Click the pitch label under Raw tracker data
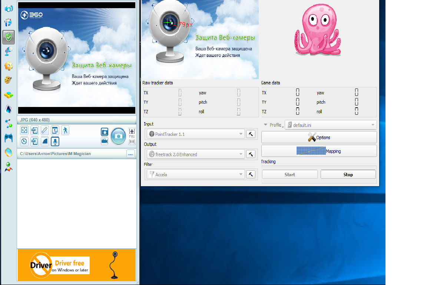 point(203,102)
